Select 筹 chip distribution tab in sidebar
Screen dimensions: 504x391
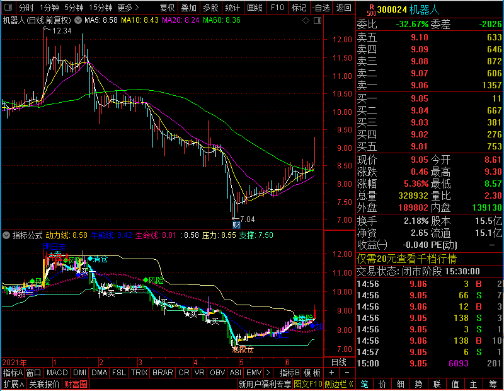tap(493, 384)
